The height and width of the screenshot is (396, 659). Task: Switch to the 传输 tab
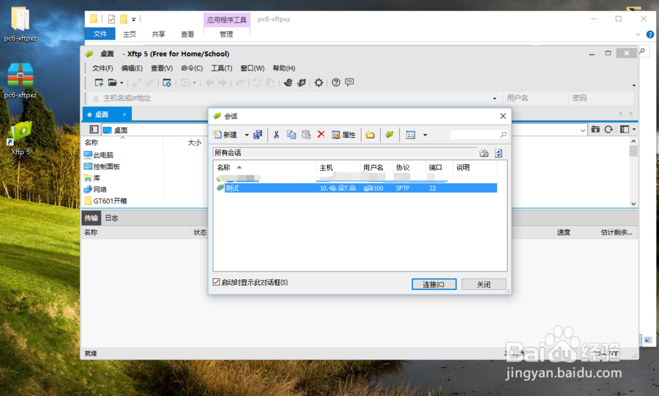[x=91, y=217]
